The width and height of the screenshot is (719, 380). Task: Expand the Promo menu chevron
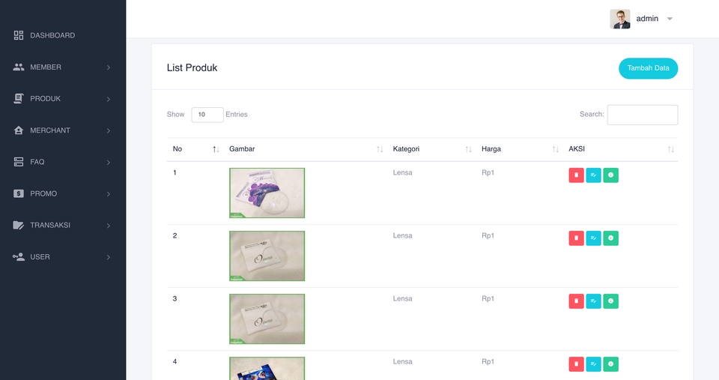click(x=109, y=194)
